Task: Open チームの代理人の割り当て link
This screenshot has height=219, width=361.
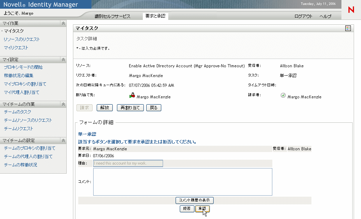Action: click(28, 157)
